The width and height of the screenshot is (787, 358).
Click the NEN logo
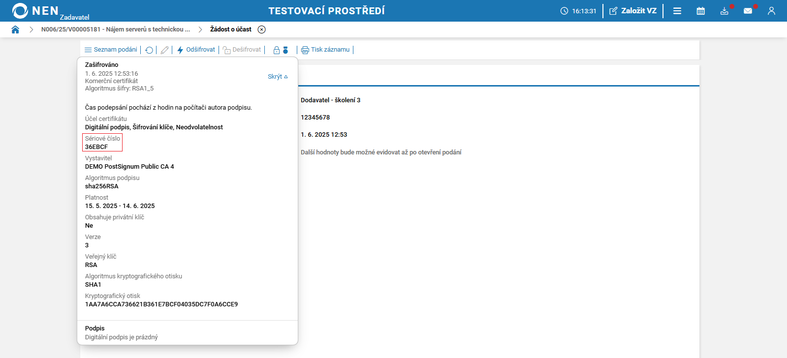(x=35, y=11)
